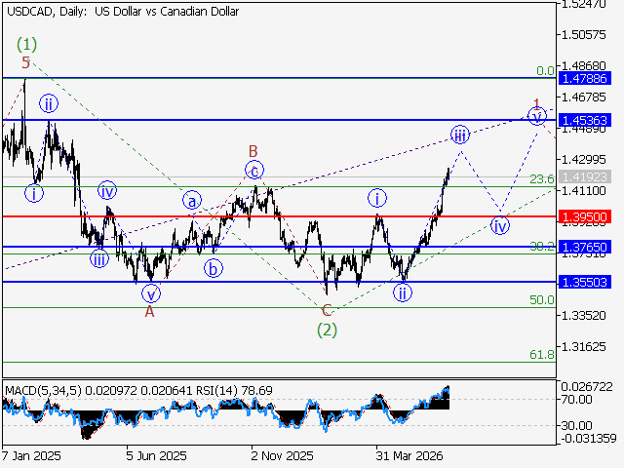The height and width of the screenshot is (468, 624).
Task: Select the 0.0 Fibonacci level label
Action: [545, 71]
